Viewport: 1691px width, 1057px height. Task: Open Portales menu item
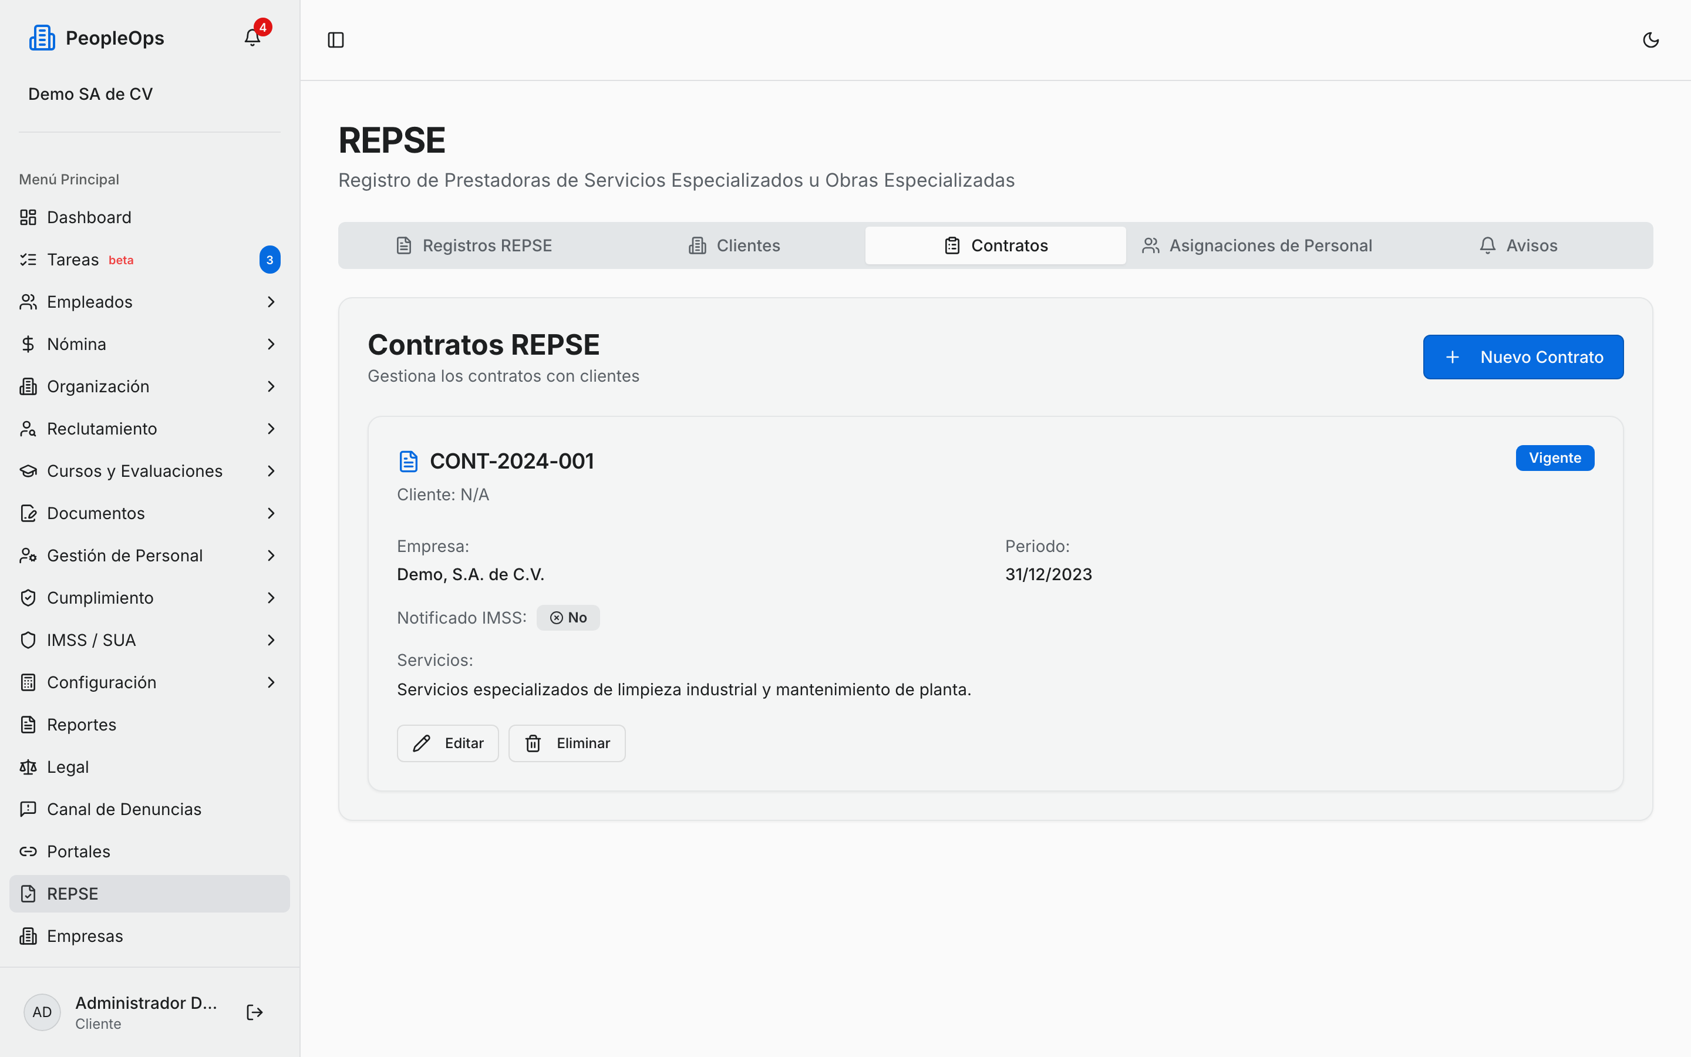[150, 851]
